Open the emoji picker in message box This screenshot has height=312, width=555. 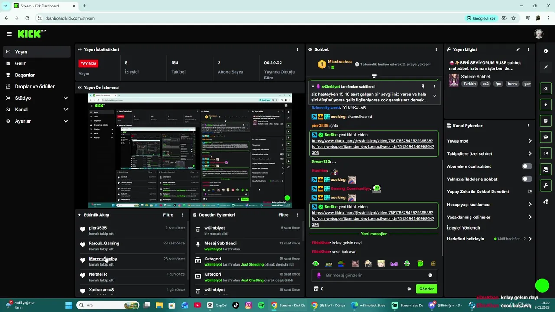pos(430,275)
